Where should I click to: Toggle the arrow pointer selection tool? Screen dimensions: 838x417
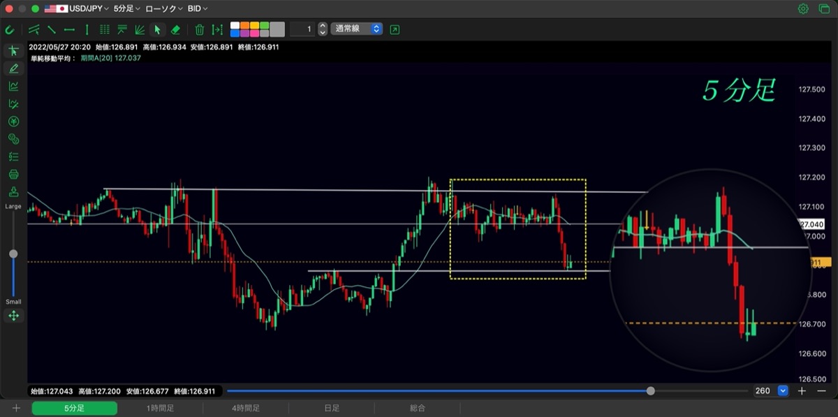[x=157, y=29]
